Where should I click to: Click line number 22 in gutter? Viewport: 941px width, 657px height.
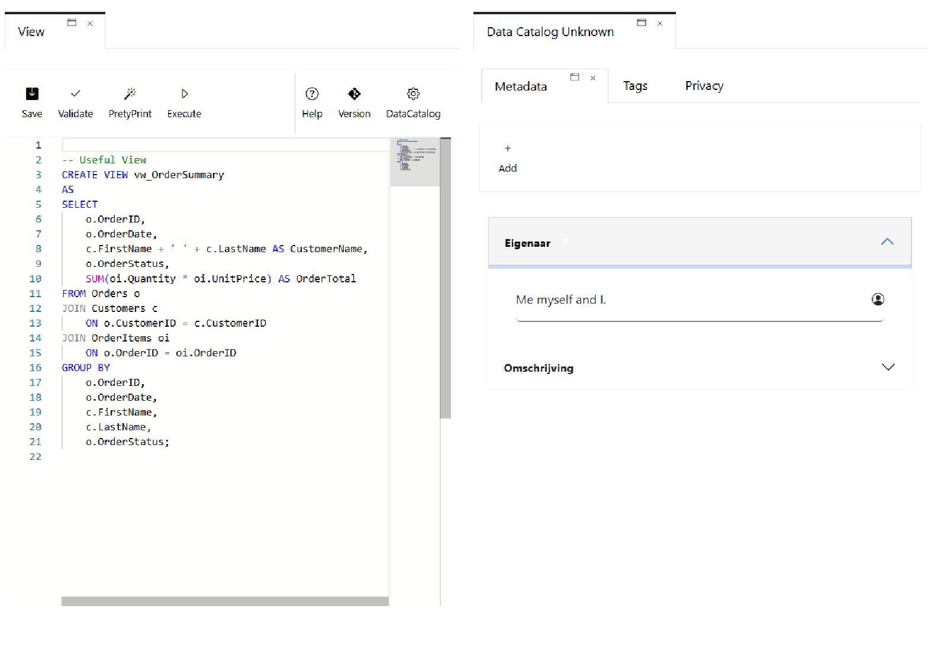[36, 456]
